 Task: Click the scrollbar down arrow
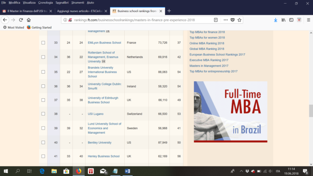click(311, 164)
